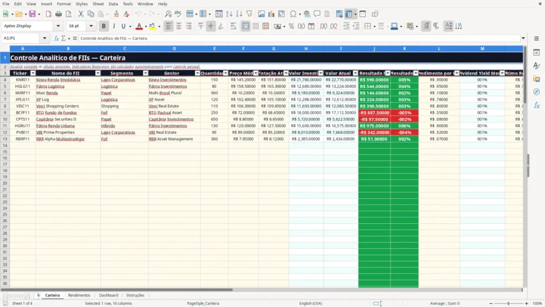Viewport: 545px width, 307px height.
Task: Expand the formula bar arrow
Action: 523,38
